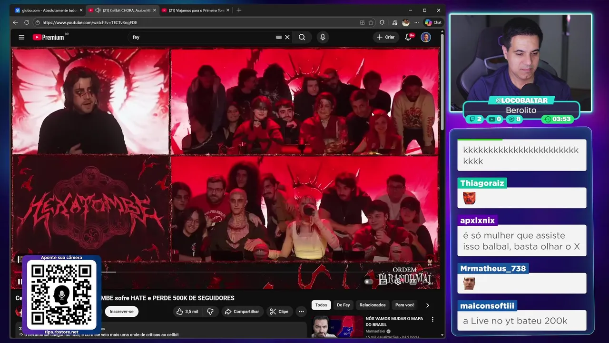The image size is (609, 343).
Task: Show more filter chips with right arrow
Action: tap(427, 305)
